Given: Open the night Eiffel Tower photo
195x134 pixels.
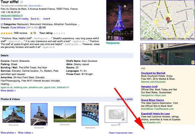Looking at the screenshot, I should 120,20.
